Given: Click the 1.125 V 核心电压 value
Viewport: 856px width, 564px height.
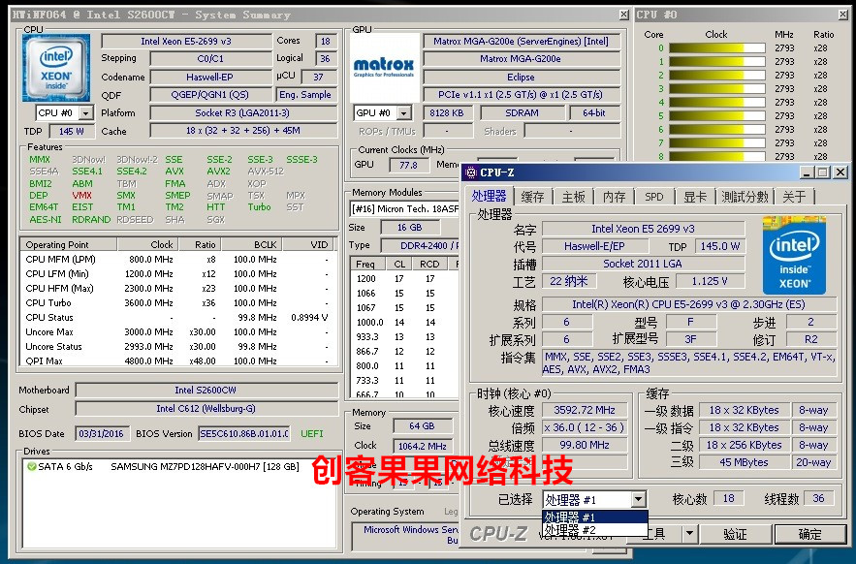Looking at the screenshot, I should click(710, 281).
